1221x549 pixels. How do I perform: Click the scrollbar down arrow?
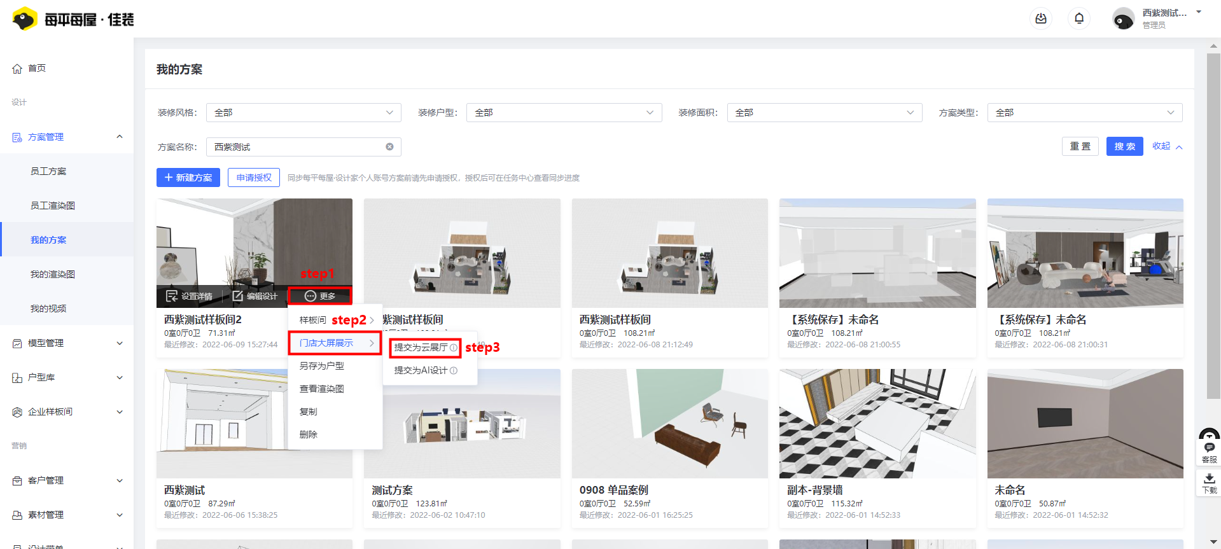[x=1214, y=542]
